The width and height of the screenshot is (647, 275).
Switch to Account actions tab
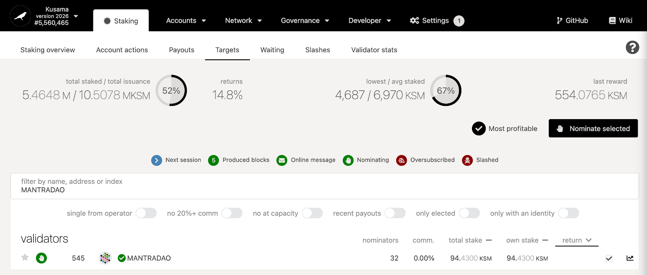122,50
